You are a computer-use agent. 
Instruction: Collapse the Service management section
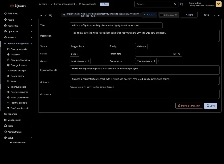[18, 44]
